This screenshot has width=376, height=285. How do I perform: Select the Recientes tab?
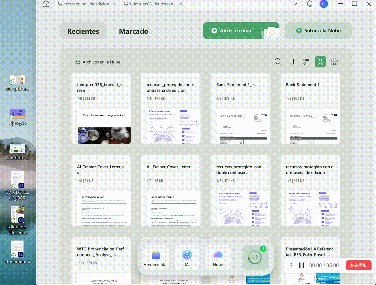[83, 31]
